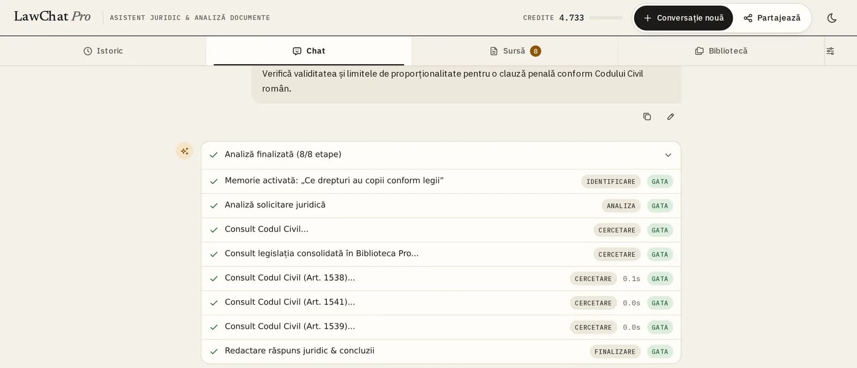Click checkmark beside Redactare răspuns row

(214, 351)
